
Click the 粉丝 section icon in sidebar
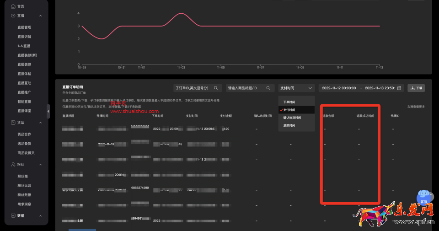pos(13,164)
